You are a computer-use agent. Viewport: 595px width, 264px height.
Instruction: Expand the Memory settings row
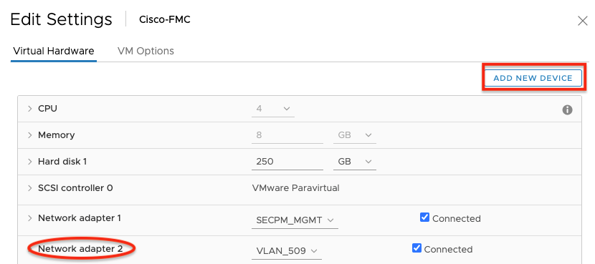coord(29,135)
